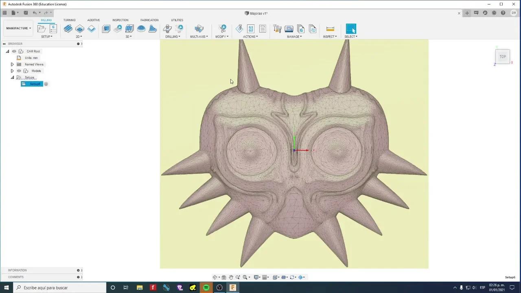Open the Tool Library in Manage
The height and width of the screenshot is (293, 521).
(x=277, y=28)
